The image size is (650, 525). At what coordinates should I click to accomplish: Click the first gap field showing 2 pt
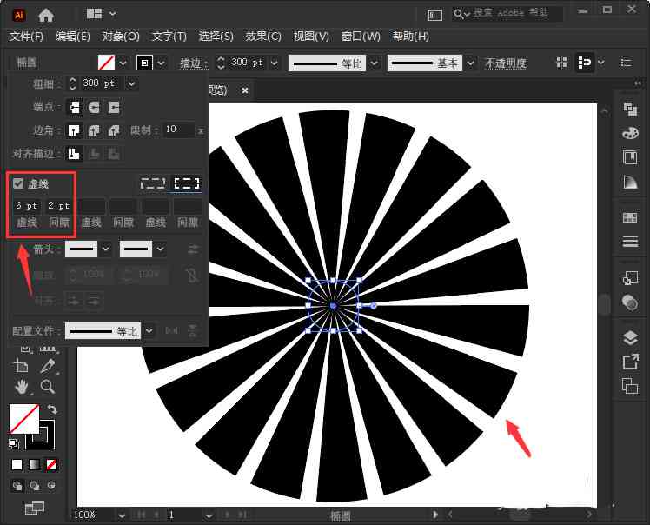coord(59,206)
